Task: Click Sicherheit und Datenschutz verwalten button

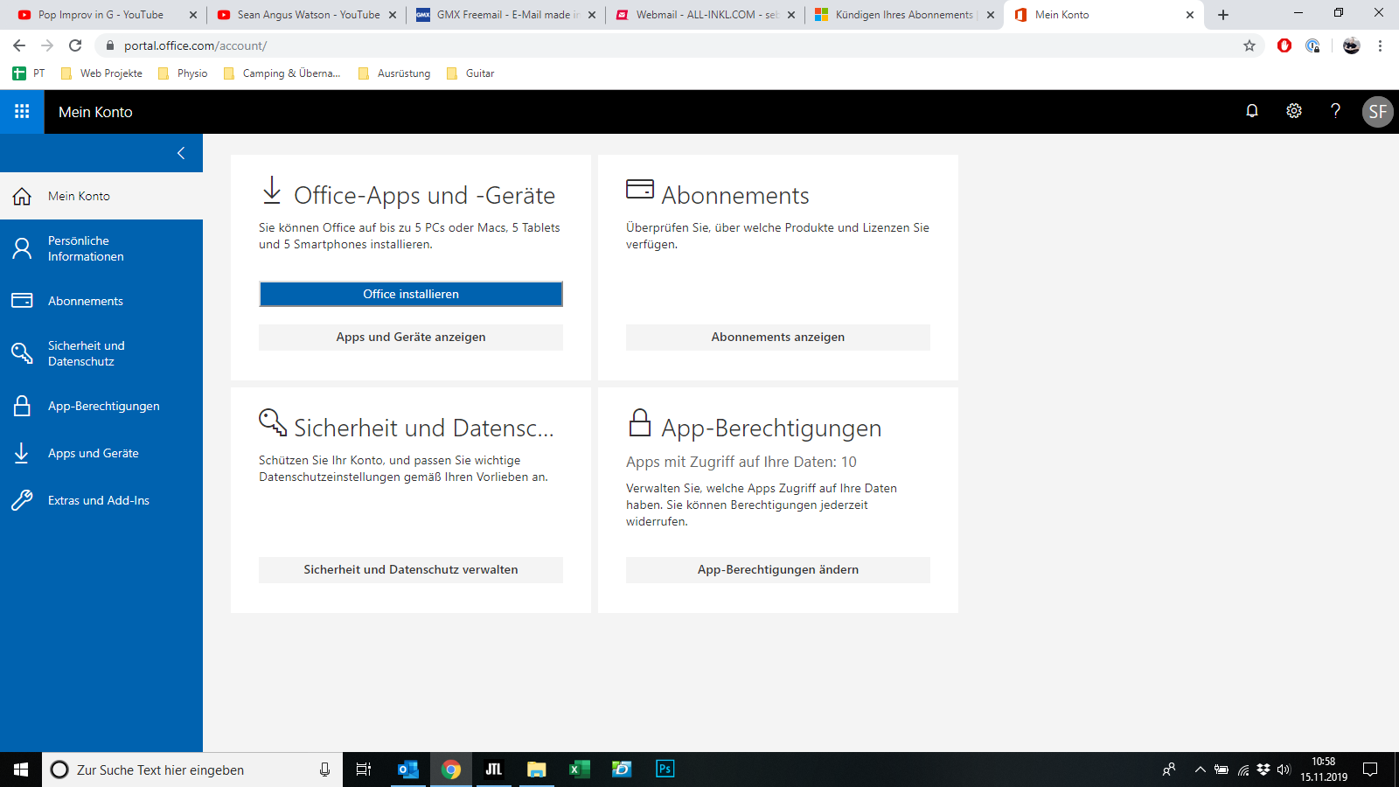Action: click(x=411, y=569)
